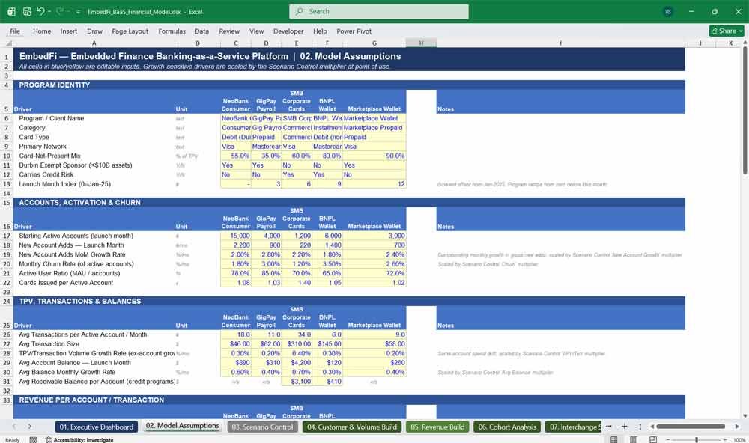Open the Page Layout ribbon tab
749x443 pixels.
[130, 31]
